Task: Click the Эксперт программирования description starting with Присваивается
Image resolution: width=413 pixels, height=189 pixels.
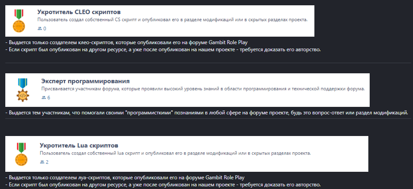Action: point(203,89)
